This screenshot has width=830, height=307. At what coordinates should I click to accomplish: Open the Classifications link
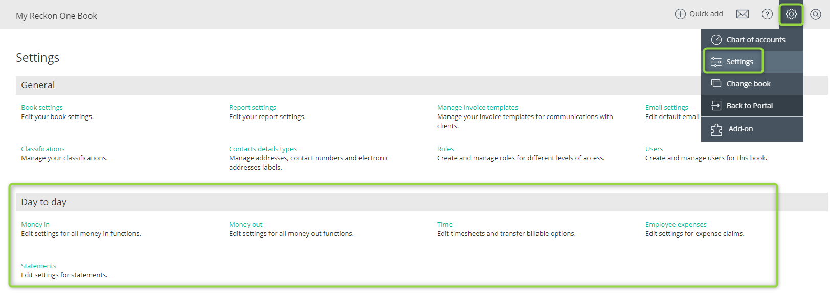tap(43, 149)
